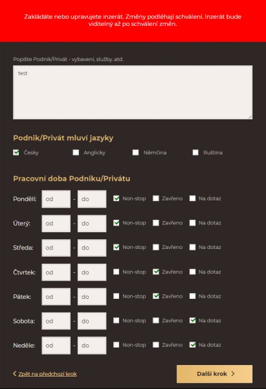Open the Zpět na předchozí krok link

[x=47, y=374]
